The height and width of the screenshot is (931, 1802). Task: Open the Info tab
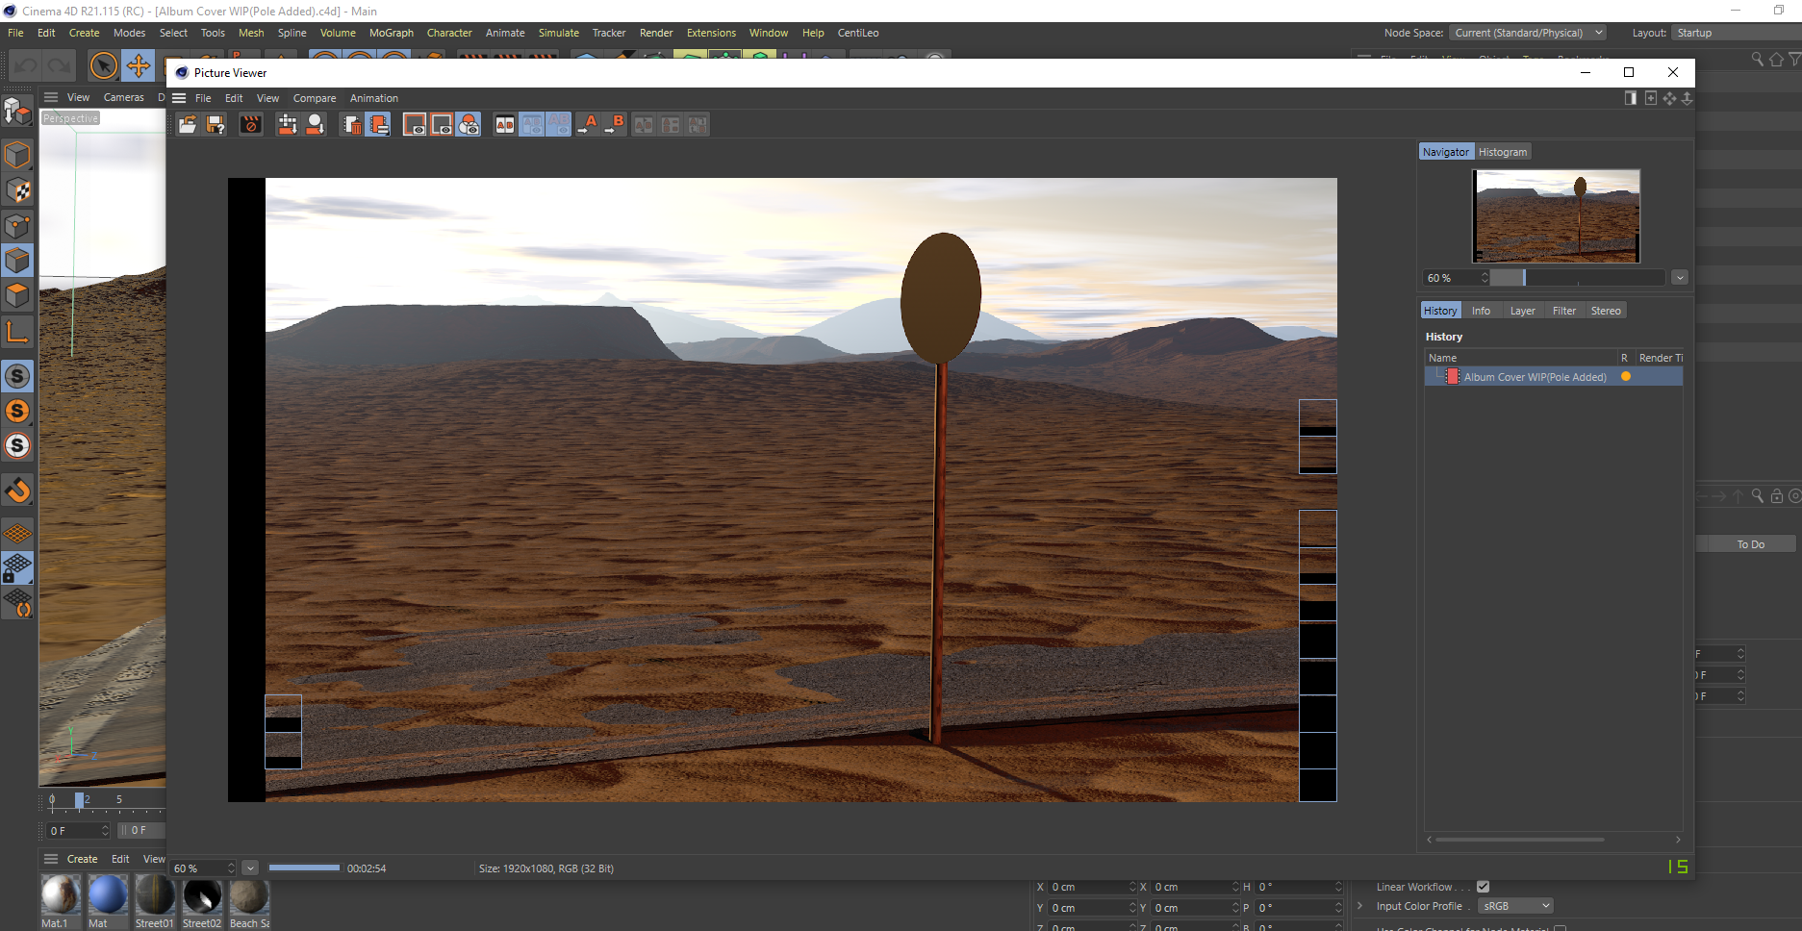coord(1481,311)
